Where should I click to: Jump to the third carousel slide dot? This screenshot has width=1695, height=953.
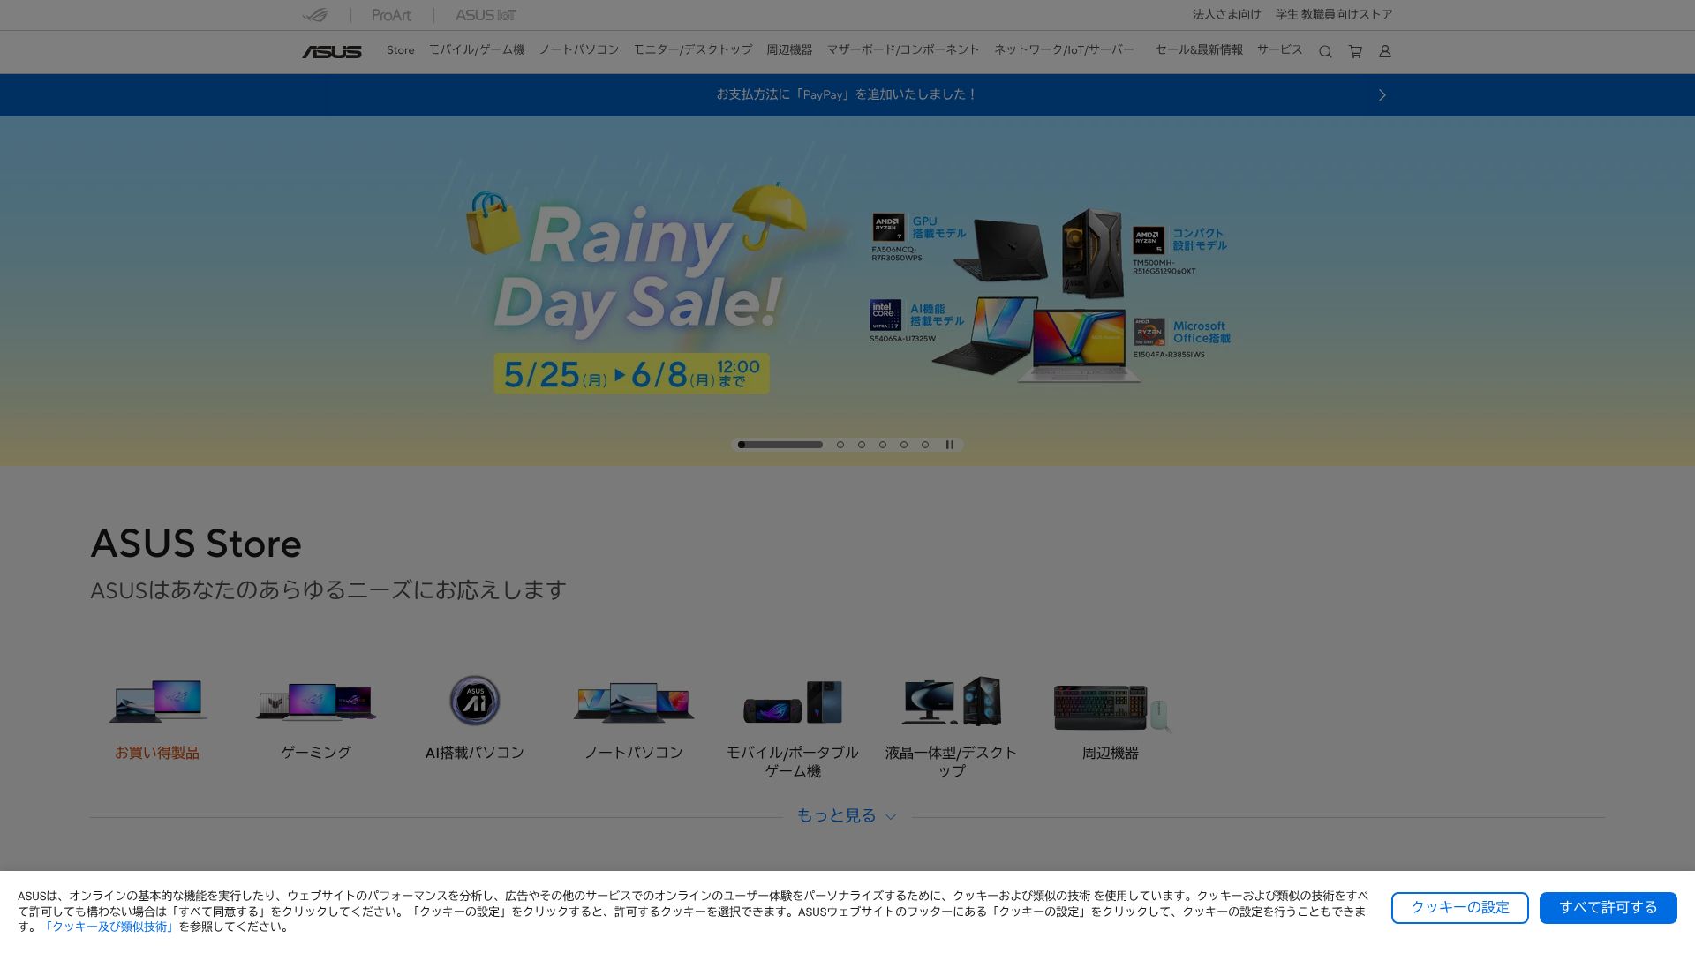(x=862, y=445)
